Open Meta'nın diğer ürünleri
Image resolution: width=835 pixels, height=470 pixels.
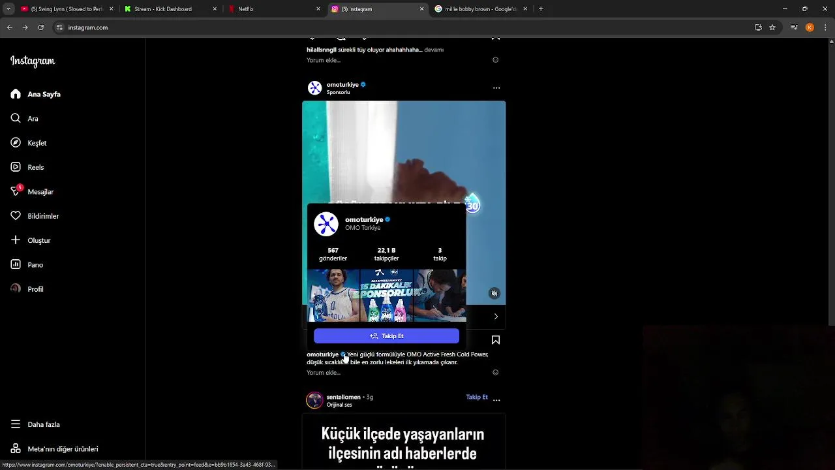pos(55,449)
